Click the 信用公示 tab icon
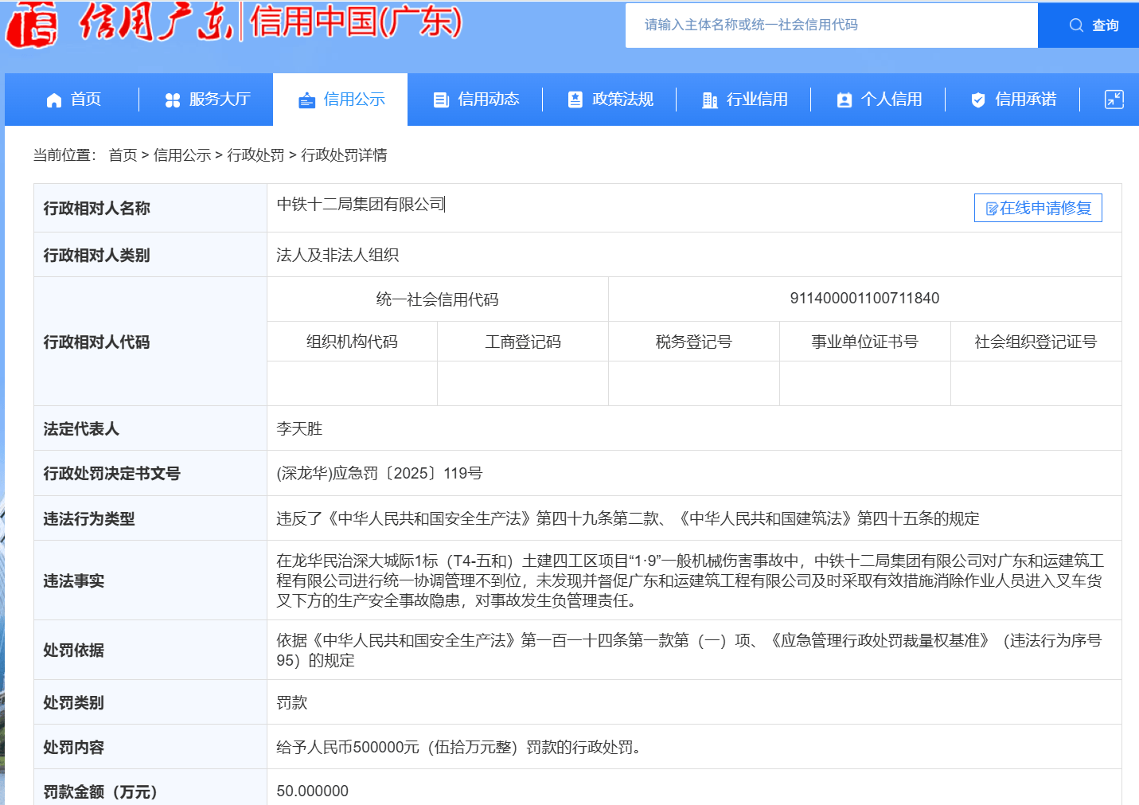Viewport: 1139px width, 805px height. tap(306, 100)
